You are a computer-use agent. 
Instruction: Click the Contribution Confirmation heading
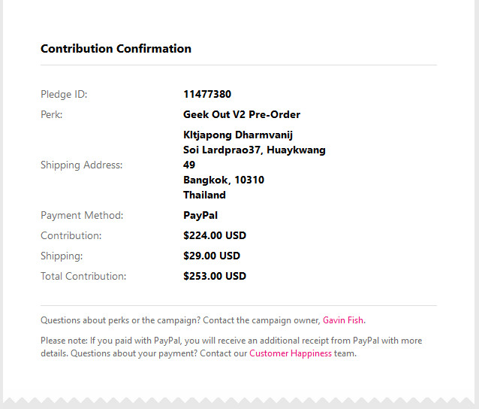tap(116, 49)
